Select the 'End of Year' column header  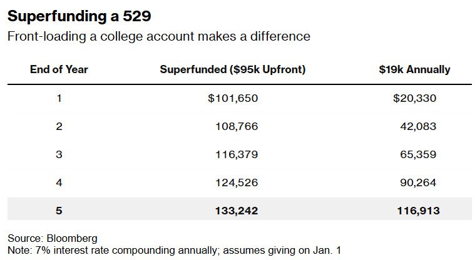coord(59,69)
